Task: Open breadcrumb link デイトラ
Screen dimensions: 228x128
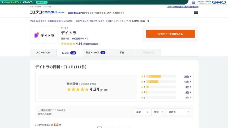Action: (x=119, y=21)
